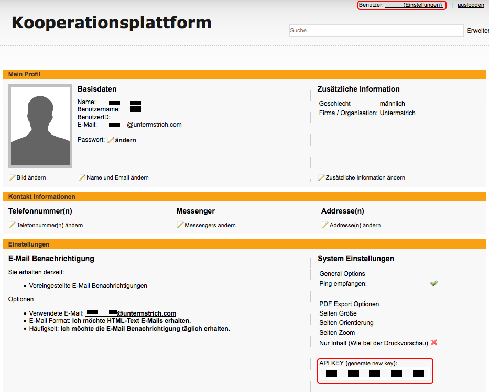The height and width of the screenshot is (392, 489).
Task: Toggle the green Ping empfangen checkmark
Action: tap(434, 283)
